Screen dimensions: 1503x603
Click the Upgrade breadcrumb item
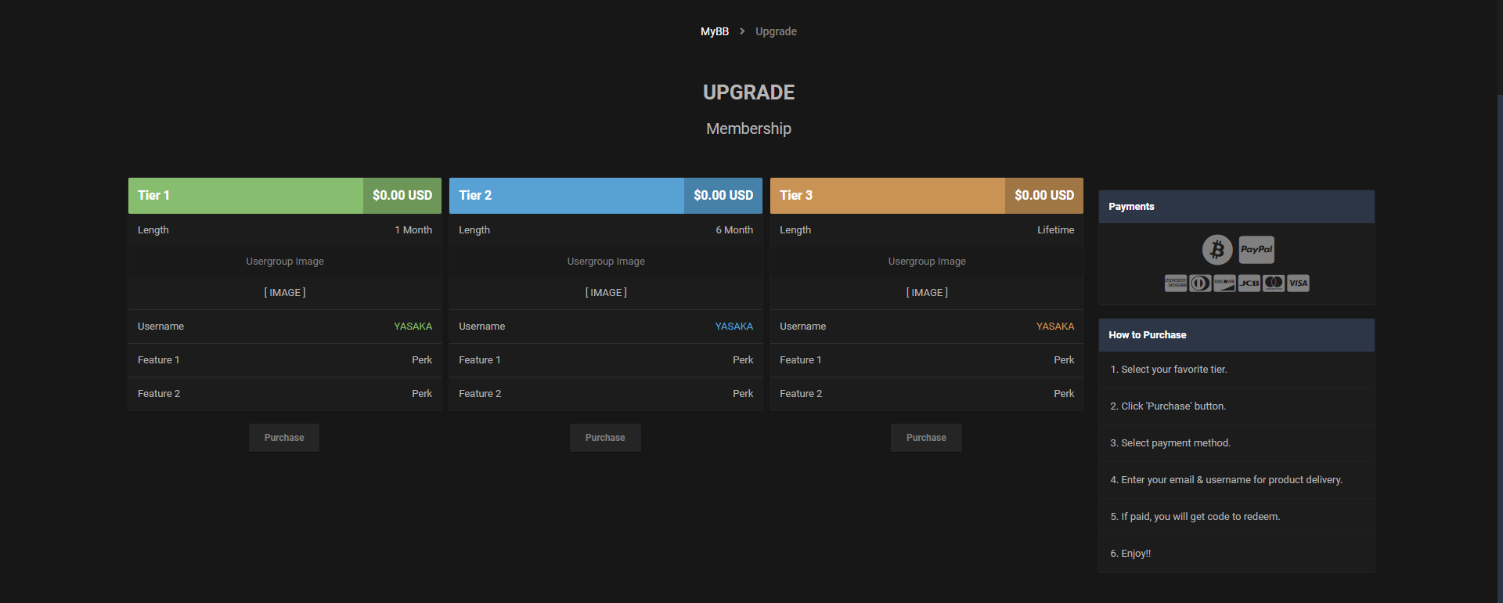[x=776, y=31]
